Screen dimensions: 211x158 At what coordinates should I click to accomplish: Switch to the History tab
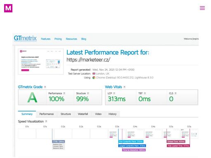pos(113,114)
